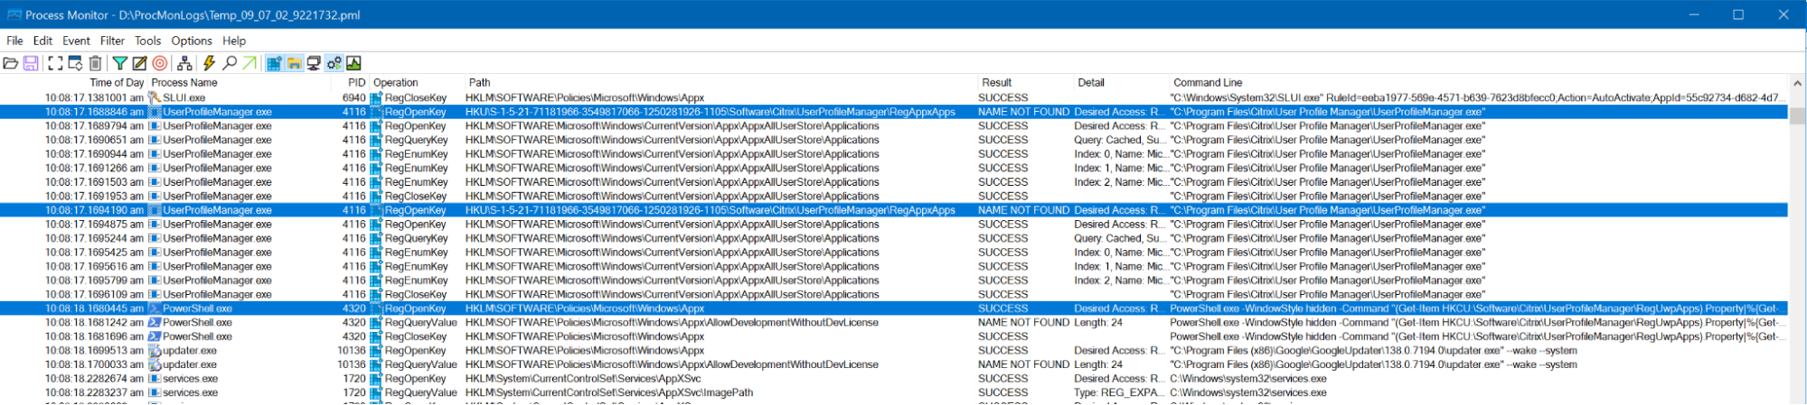The image size is (1807, 405).
Task: Toggle the Autoscroll toolbar button
Action: [75, 63]
